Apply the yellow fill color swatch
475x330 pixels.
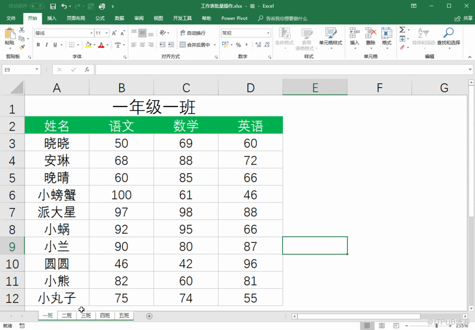coord(88,45)
